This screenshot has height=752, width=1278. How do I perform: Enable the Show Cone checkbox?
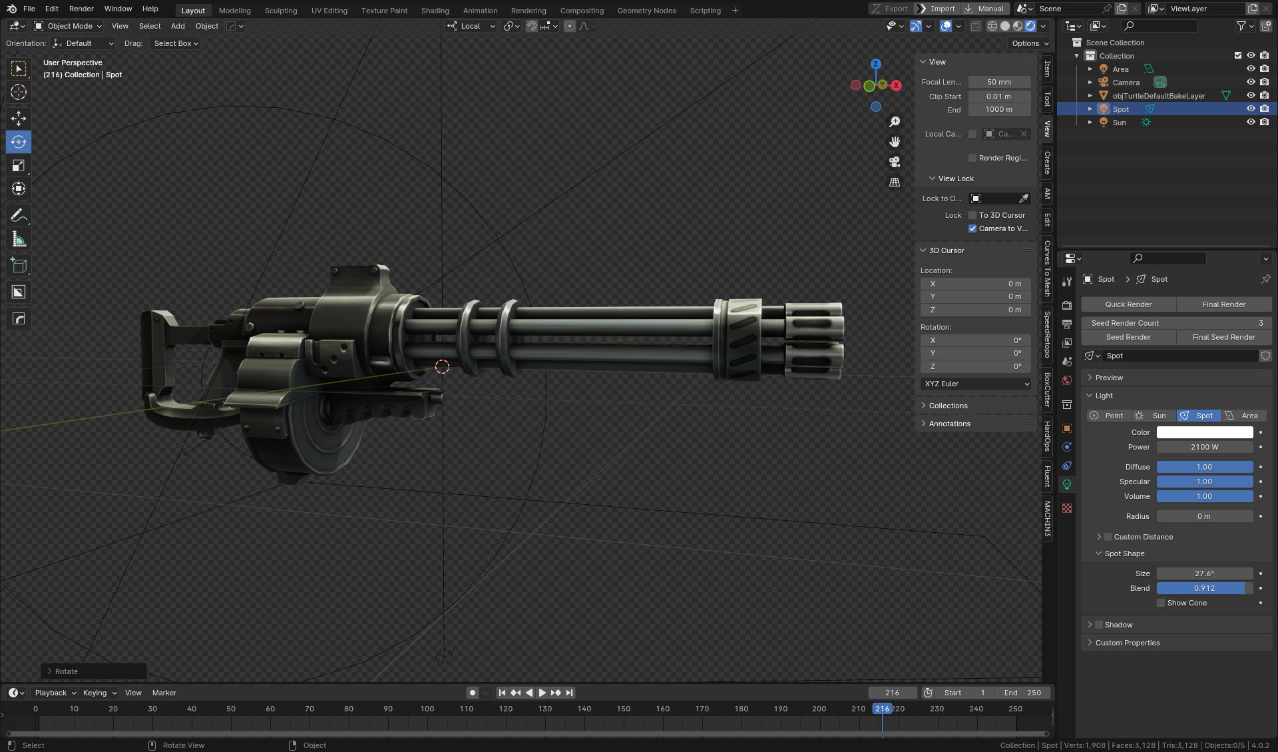coord(1161,603)
